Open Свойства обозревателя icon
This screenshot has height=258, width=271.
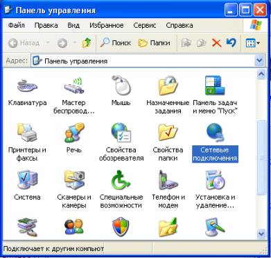pyautogui.click(x=121, y=132)
